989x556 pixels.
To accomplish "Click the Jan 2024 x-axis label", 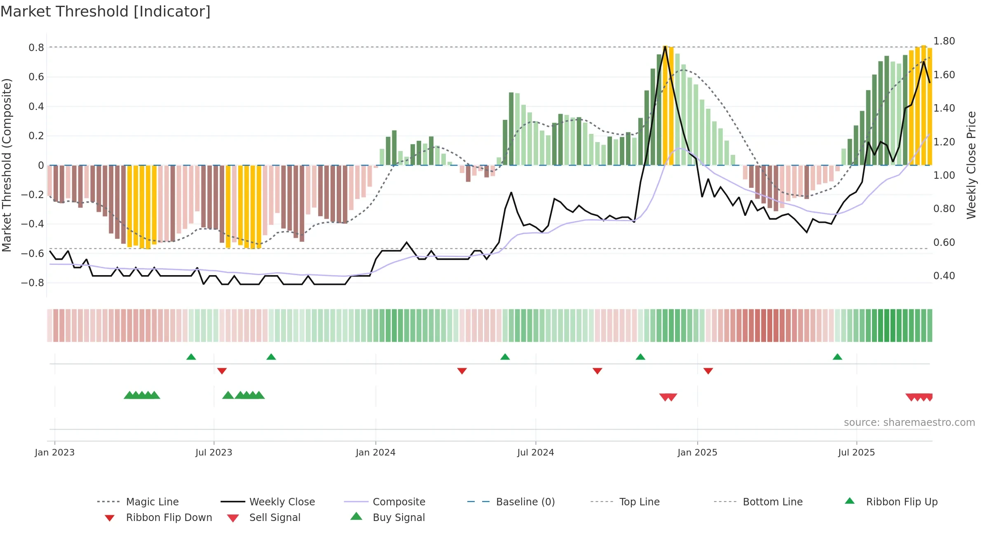I will (x=376, y=453).
